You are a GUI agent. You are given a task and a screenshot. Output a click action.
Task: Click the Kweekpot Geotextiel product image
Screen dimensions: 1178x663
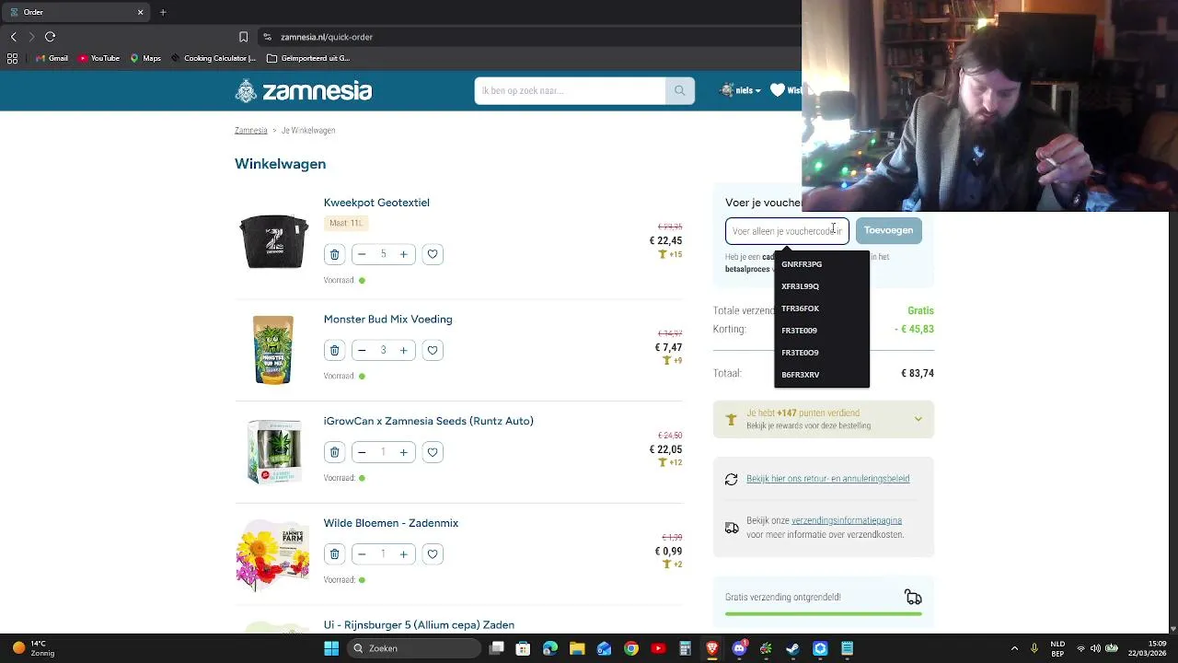coord(273,241)
